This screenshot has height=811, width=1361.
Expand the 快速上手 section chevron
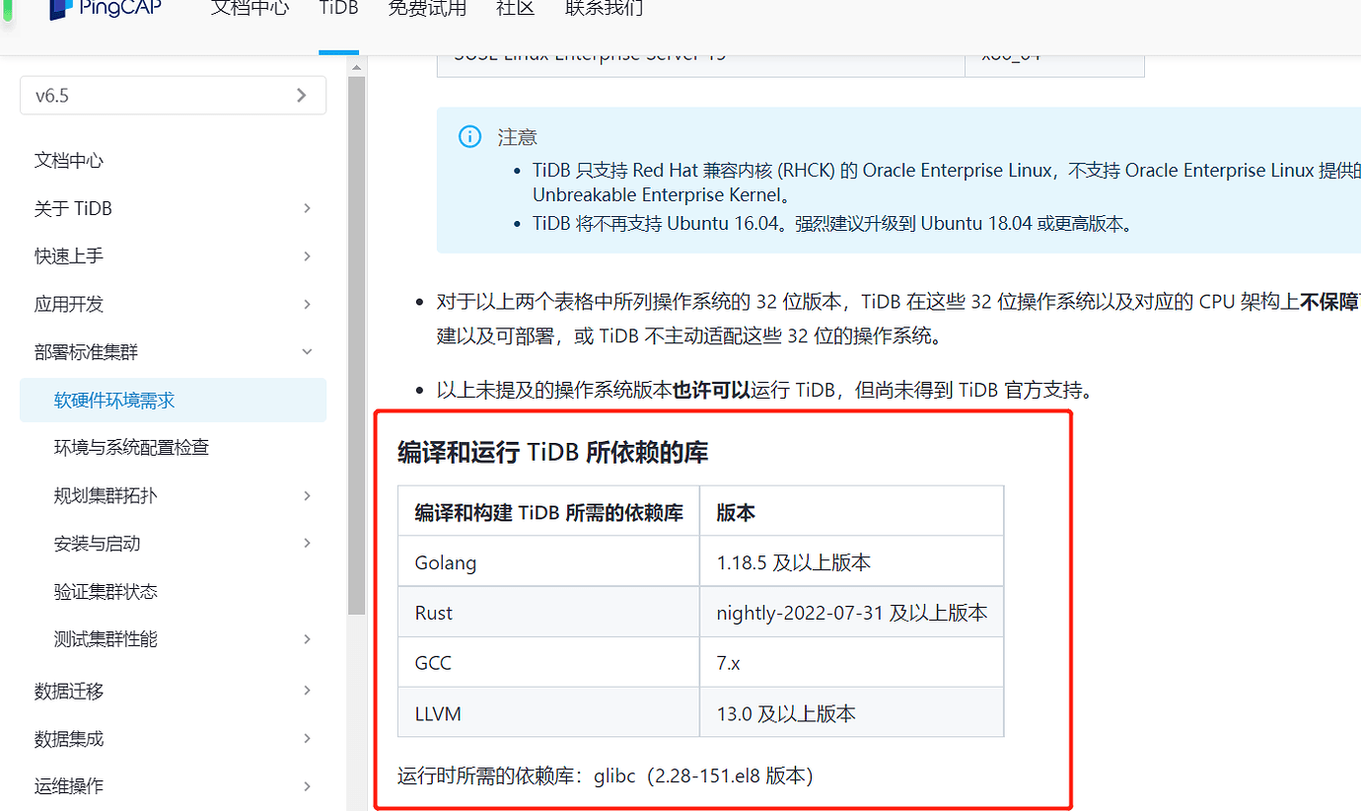pyautogui.click(x=307, y=257)
